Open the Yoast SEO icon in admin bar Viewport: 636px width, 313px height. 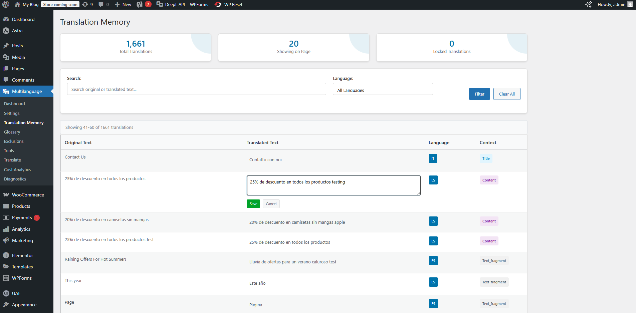140,4
